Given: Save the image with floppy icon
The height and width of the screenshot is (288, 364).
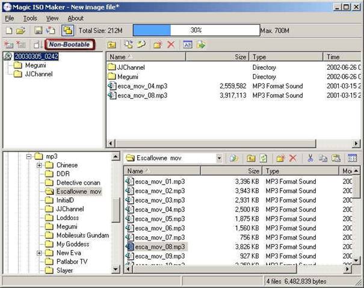Looking at the screenshot, I should coord(39,31).
